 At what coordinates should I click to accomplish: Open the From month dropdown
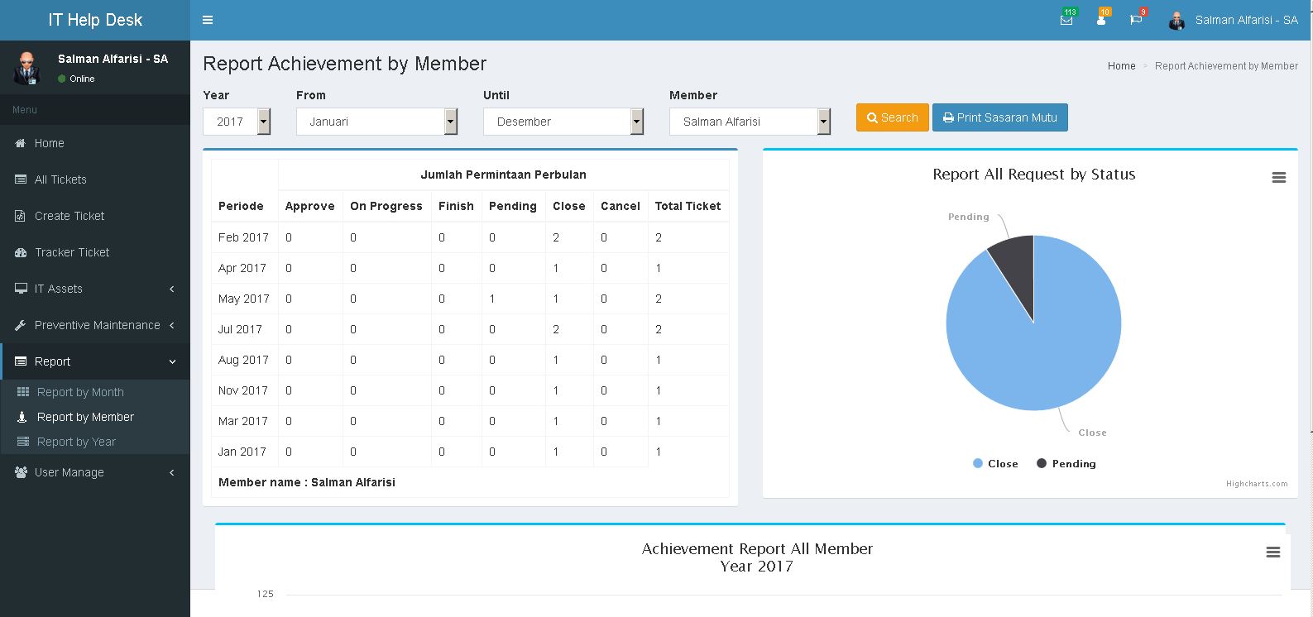pyautogui.click(x=376, y=122)
